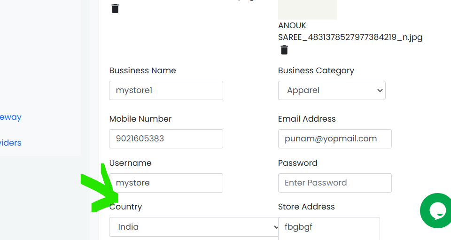
Task: Click the Store Address text area
Action: [x=329, y=229]
